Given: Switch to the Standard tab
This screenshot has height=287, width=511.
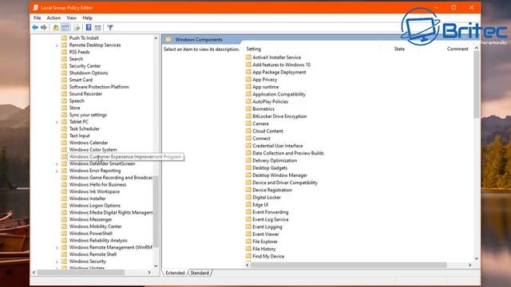Looking at the screenshot, I should click(x=200, y=273).
